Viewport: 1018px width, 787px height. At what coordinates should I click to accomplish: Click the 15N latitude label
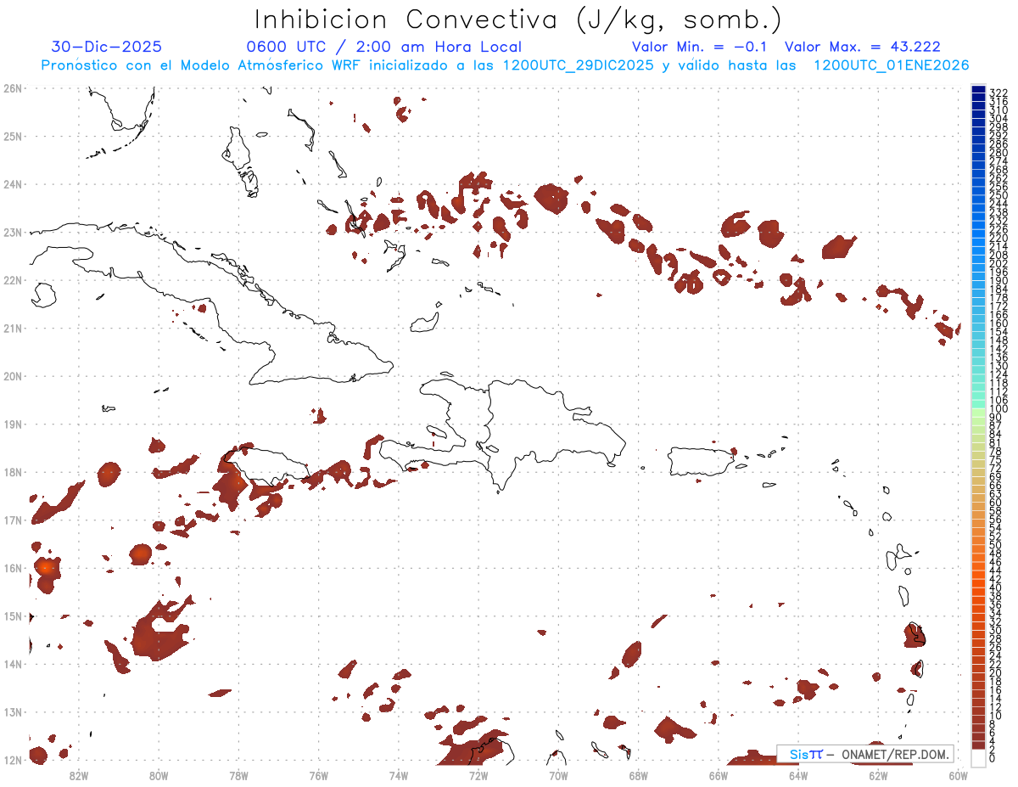click(13, 616)
